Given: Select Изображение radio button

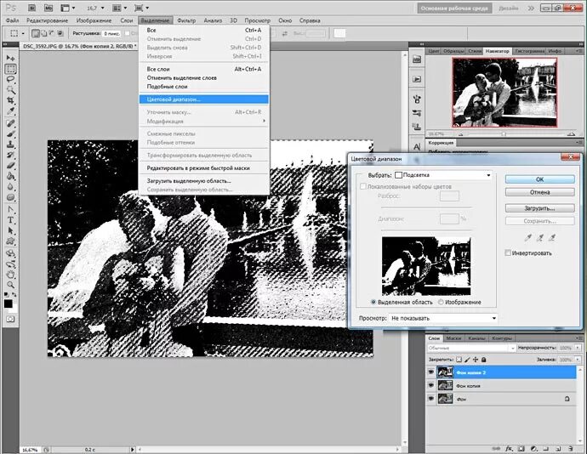Looking at the screenshot, I should click(441, 302).
